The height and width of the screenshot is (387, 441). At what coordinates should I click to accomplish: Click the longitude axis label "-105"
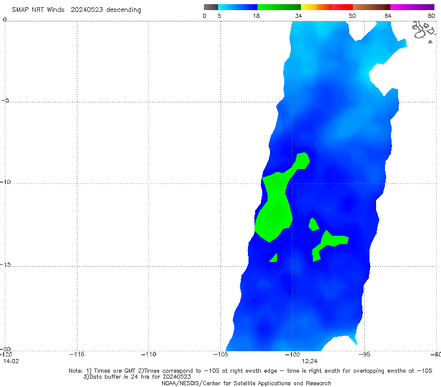pos(220,354)
